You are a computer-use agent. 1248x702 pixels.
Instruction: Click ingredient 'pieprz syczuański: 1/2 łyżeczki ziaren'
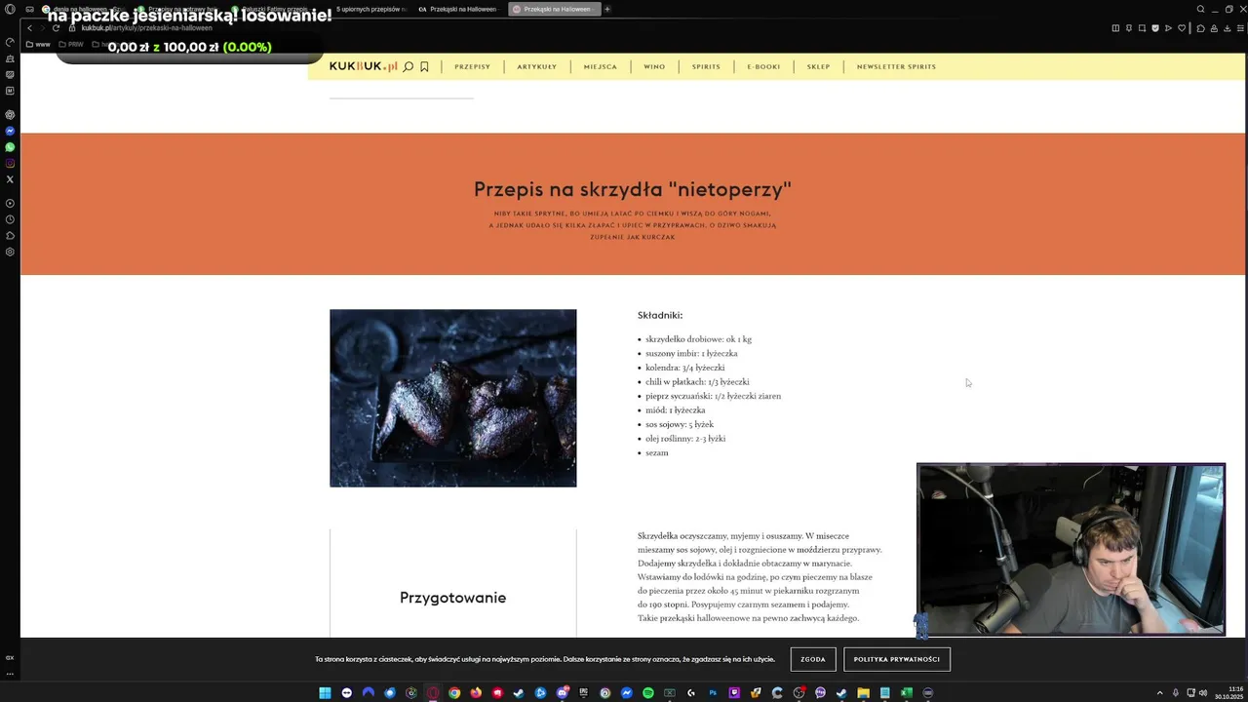coord(713,396)
